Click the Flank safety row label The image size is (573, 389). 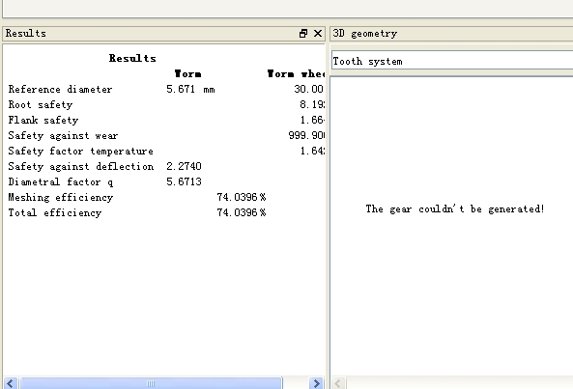point(43,120)
